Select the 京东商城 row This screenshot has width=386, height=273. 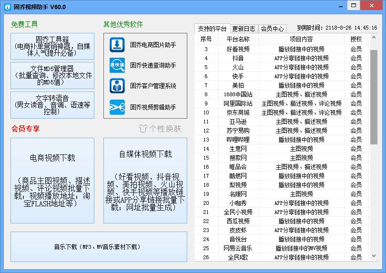click(x=282, y=112)
